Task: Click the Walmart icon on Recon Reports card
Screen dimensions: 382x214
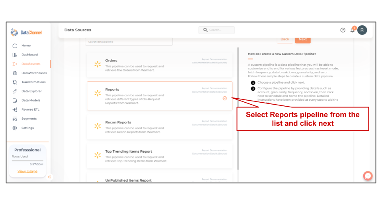Action: click(98, 126)
